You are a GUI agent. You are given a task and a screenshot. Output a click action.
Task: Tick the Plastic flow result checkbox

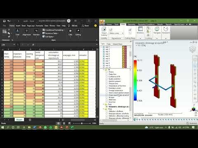pyautogui.click(x=106, y=74)
